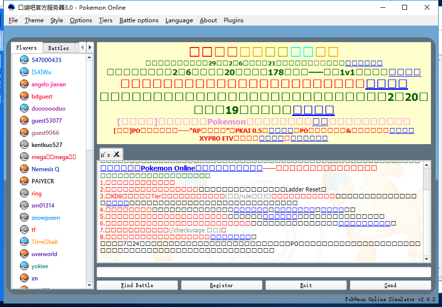
Task: Select the pokeball icon beside dooooooduo
Action: pyautogui.click(x=24, y=108)
